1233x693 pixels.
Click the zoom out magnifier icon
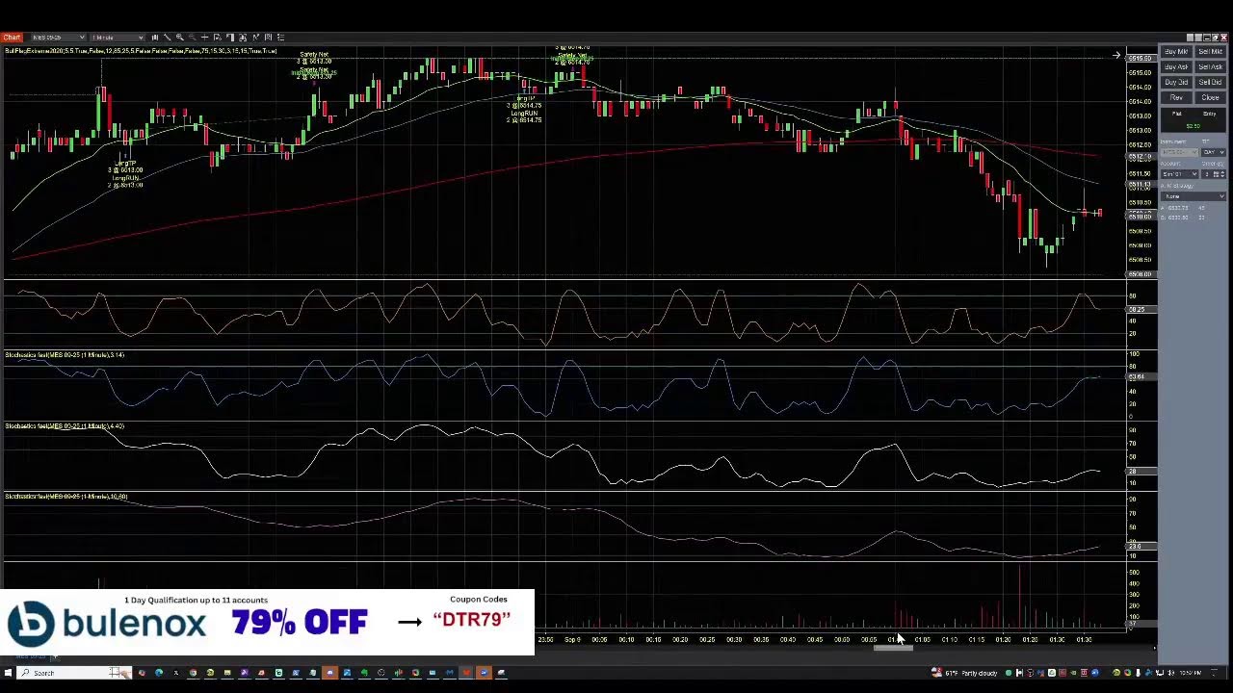(x=192, y=38)
